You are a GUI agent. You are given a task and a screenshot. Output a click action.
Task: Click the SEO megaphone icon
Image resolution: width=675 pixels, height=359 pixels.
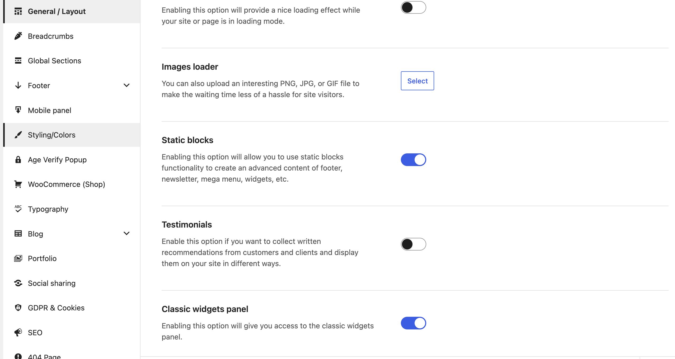point(18,332)
